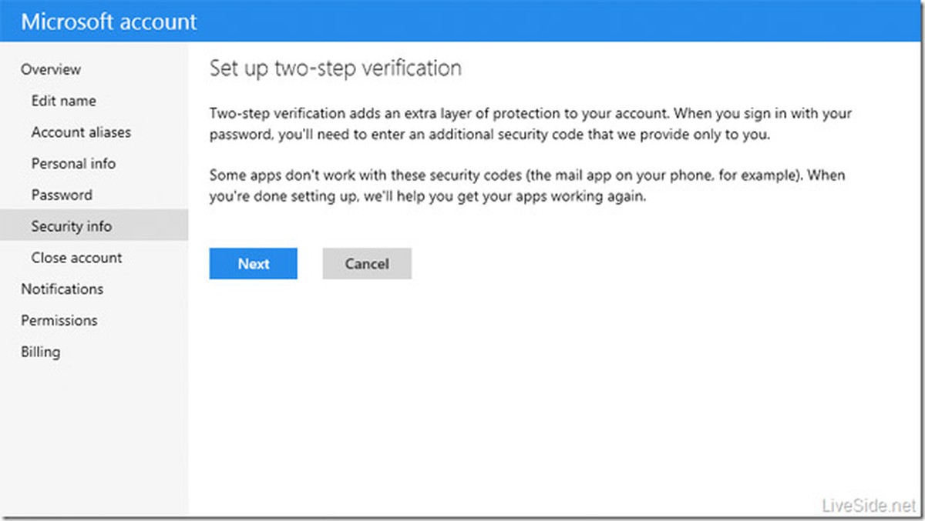Go to Account aliases
The image size is (925, 521).
pos(81,132)
